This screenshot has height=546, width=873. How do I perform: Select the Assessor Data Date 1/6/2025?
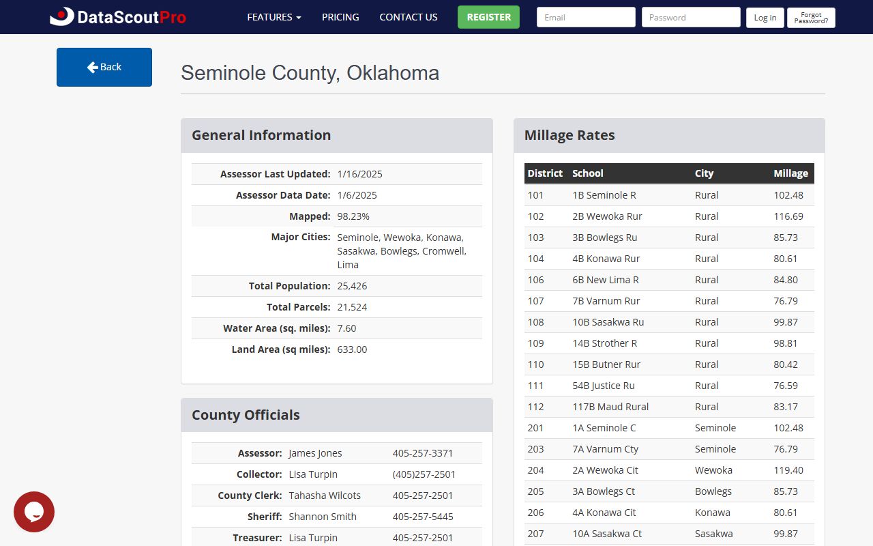357,195
